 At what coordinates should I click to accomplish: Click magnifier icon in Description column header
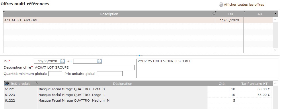[x=213, y=14]
